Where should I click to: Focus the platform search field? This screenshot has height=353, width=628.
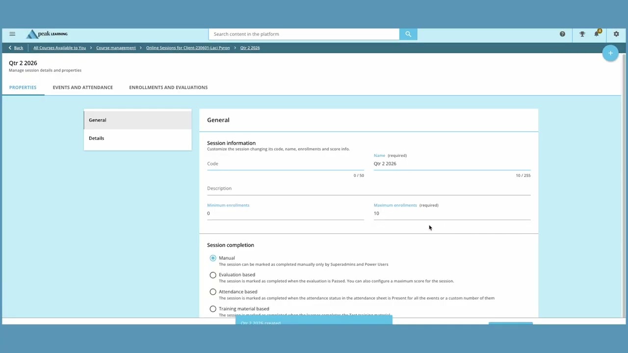click(x=304, y=34)
